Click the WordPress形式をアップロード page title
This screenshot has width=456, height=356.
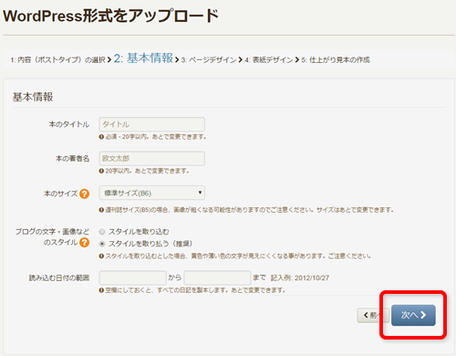[111, 16]
